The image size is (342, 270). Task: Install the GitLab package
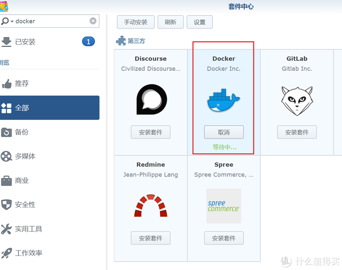pos(296,132)
